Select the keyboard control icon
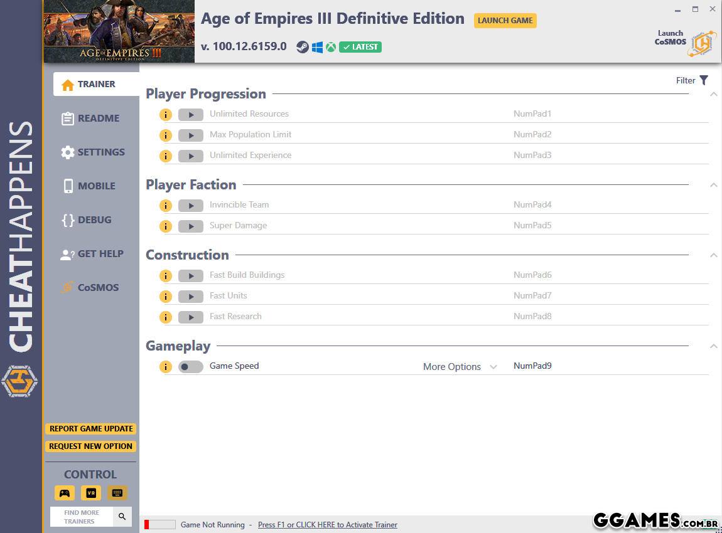This screenshot has height=533, width=722. pos(117,493)
